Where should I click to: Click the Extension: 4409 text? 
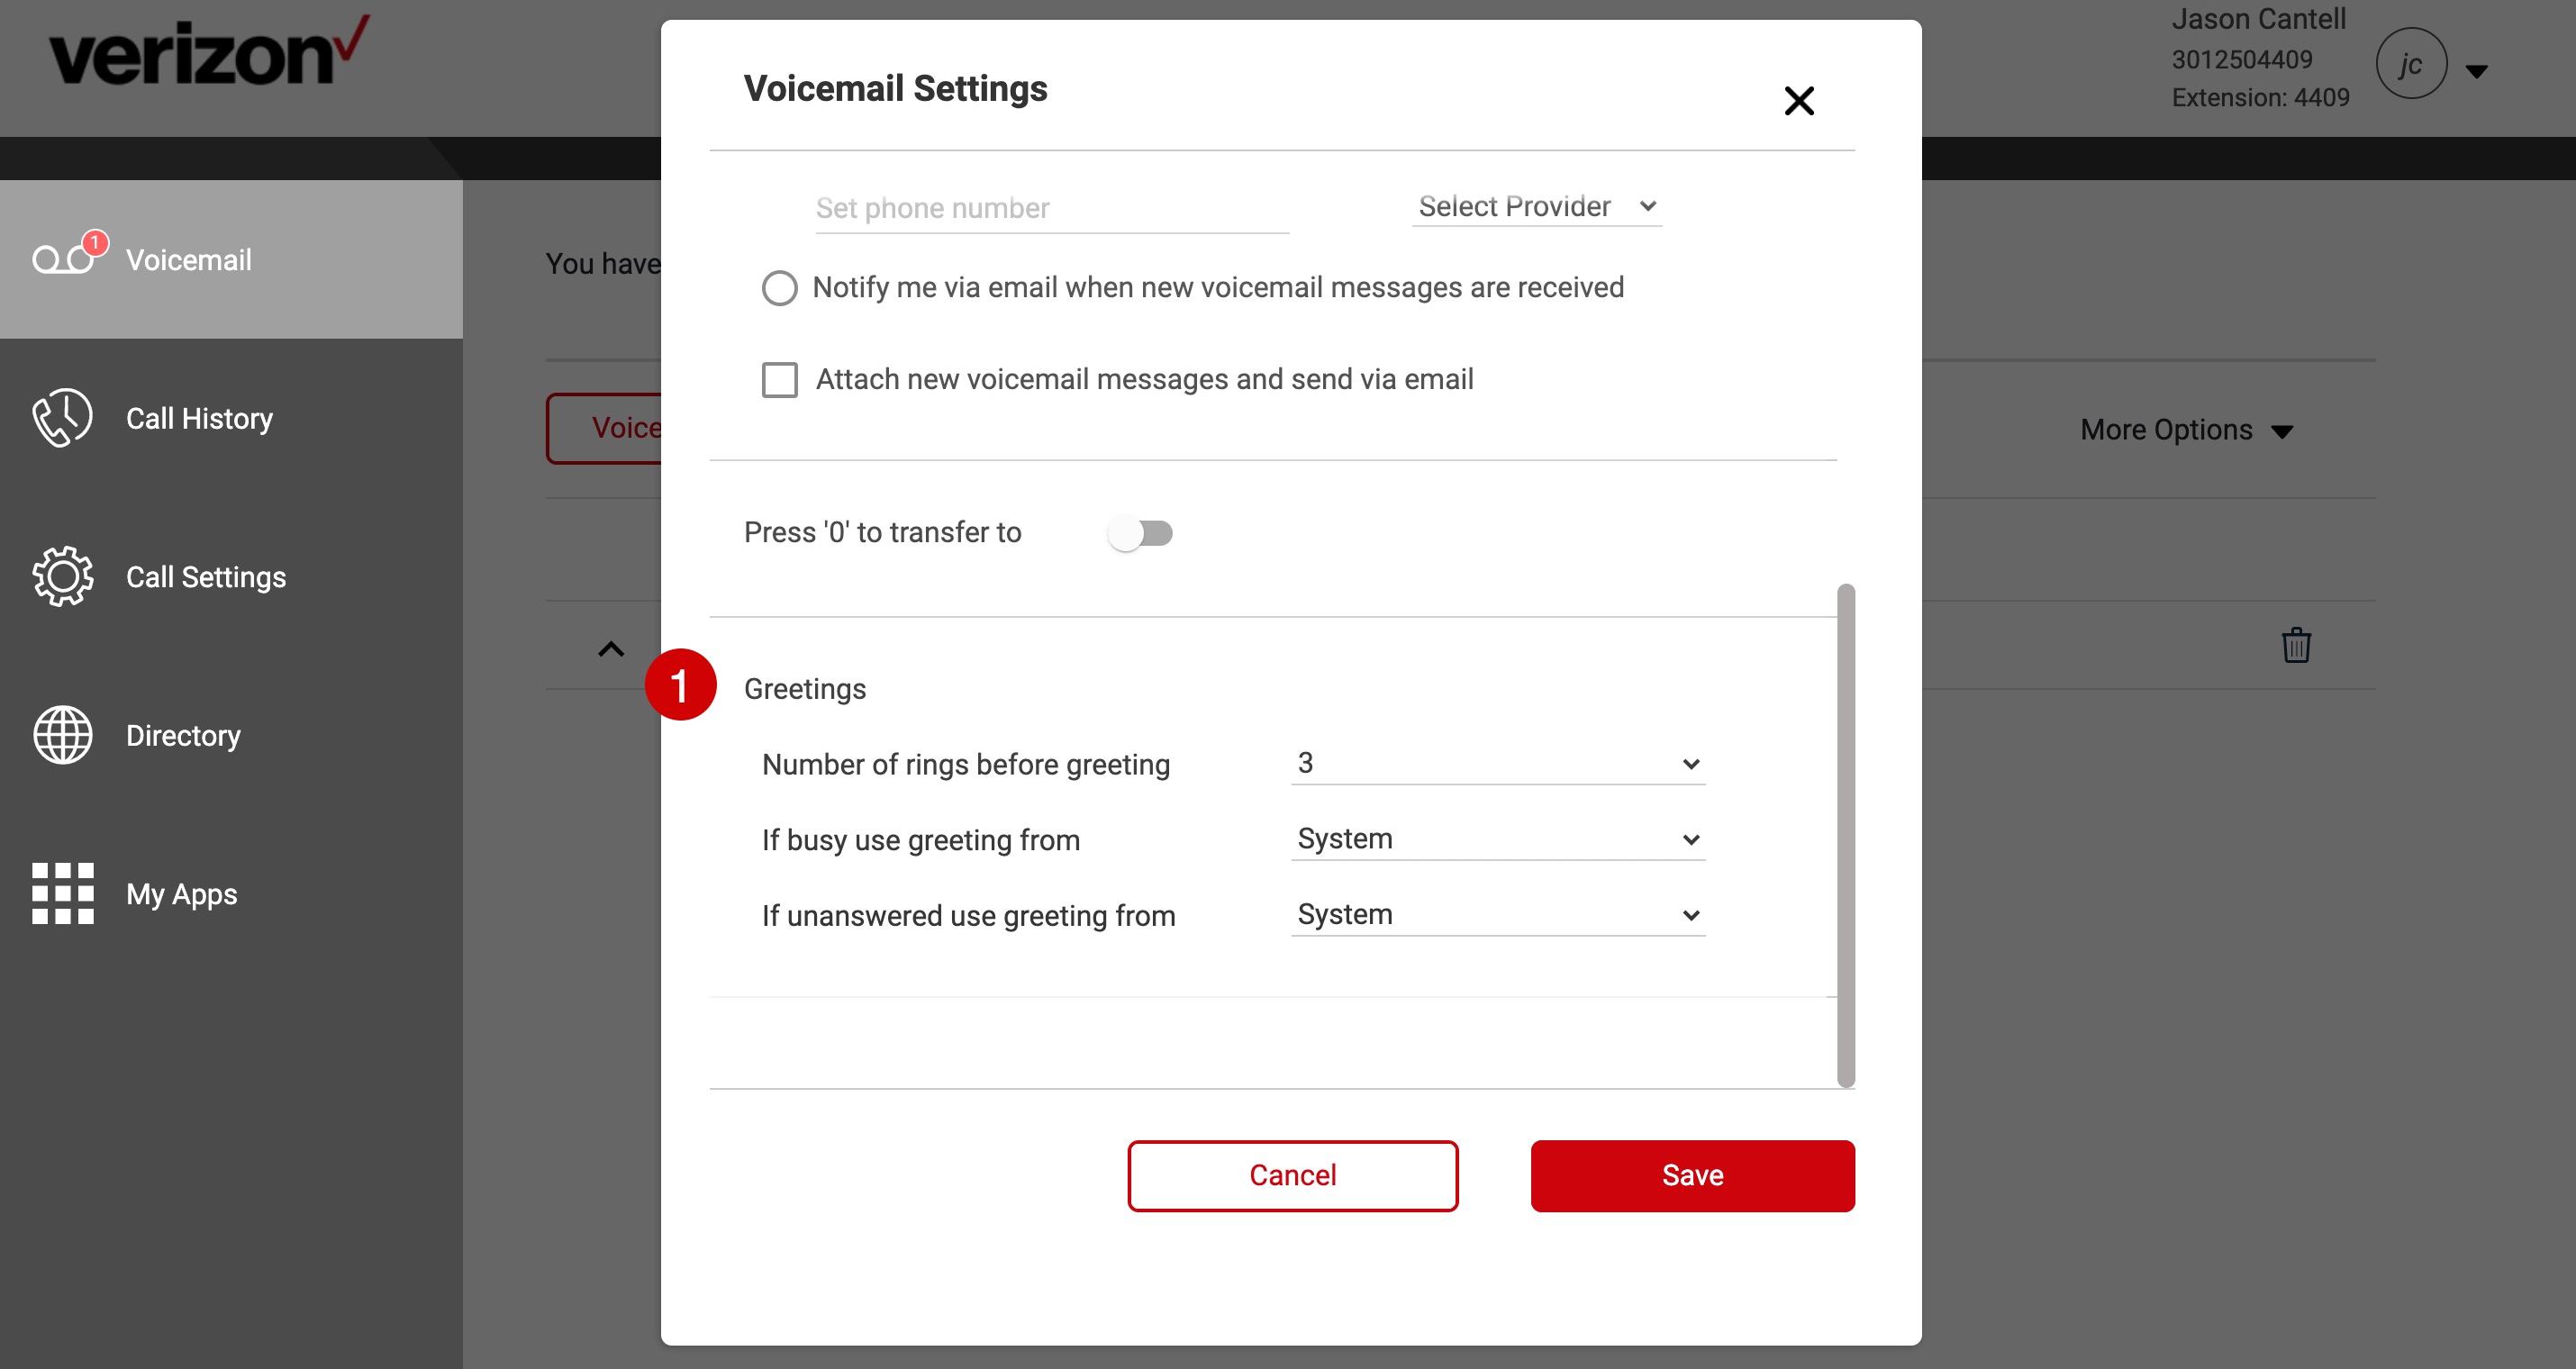coord(2260,98)
